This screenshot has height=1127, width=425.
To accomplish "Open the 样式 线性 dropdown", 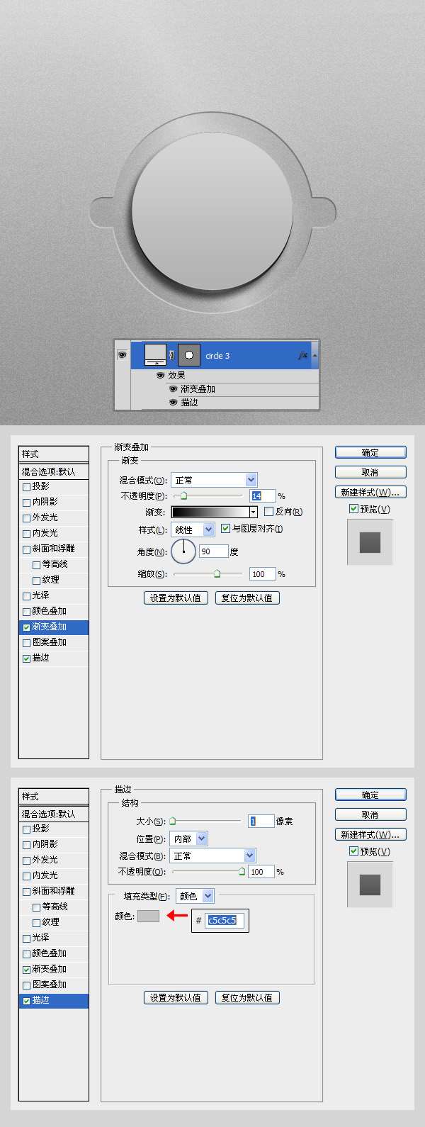I will click(193, 529).
